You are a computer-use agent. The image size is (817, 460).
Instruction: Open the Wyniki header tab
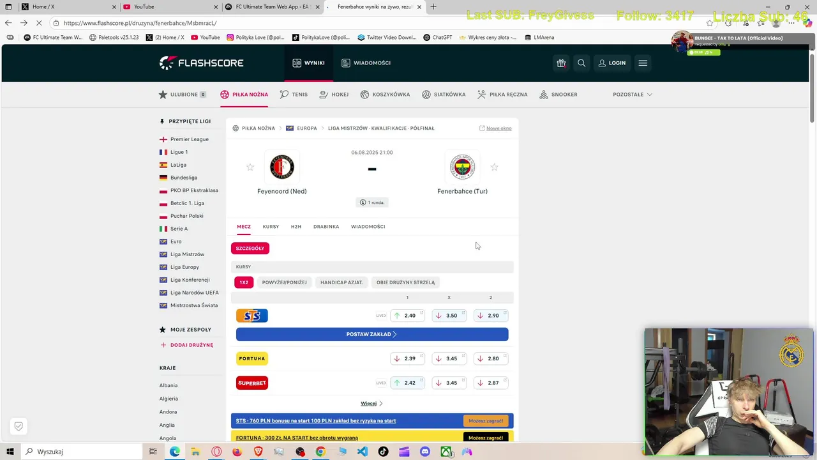(x=308, y=63)
